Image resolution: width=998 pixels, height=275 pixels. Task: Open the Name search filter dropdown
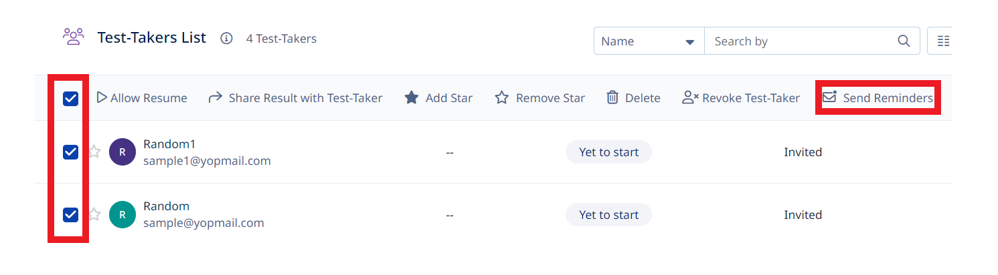(x=649, y=41)
